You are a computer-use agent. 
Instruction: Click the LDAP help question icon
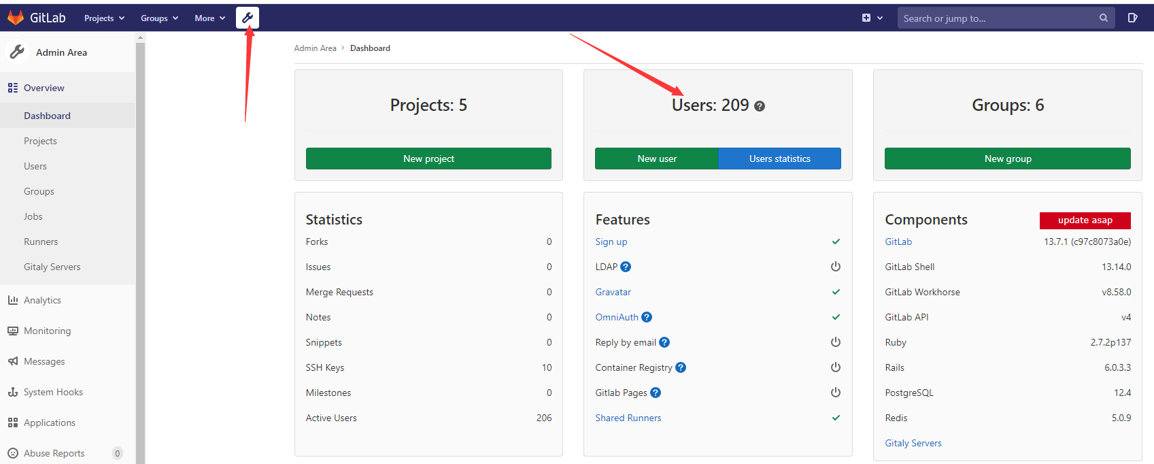(x=626, y=267)
